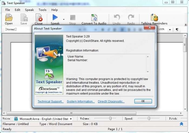Click the 'Registration Information:' label
Image resolution: width=189 pixels, height=133 pixels.
click(82, 50)
